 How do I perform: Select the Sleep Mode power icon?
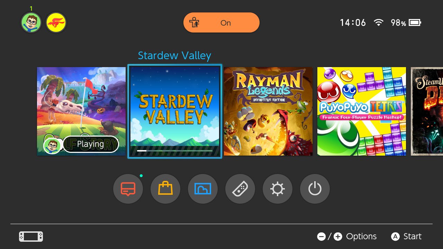point(315,189)
